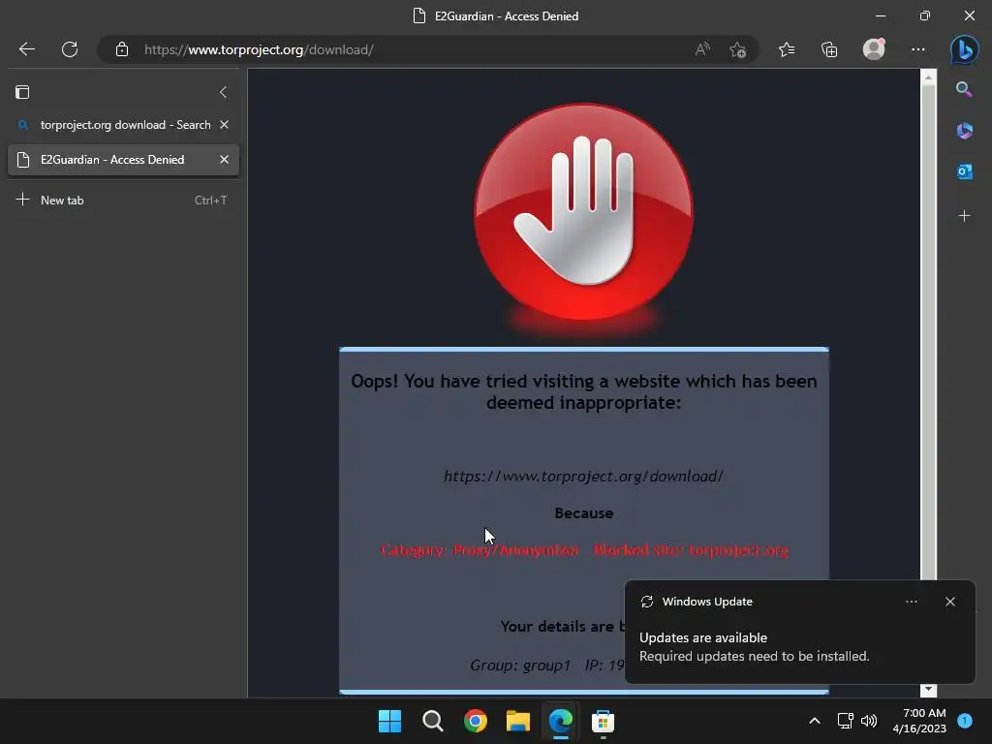Click the torproject.org address bar
The image size is (992, 744).
(x=405, y=49)
